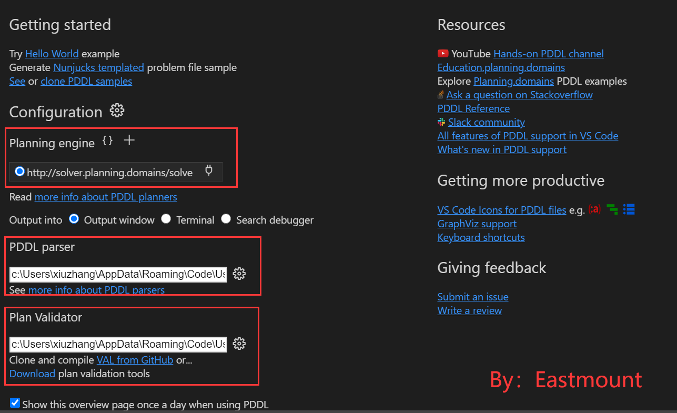The image size is (677, 413).
Task: Open VS Code Icons for PDDL files
Action: click(502, 210)
